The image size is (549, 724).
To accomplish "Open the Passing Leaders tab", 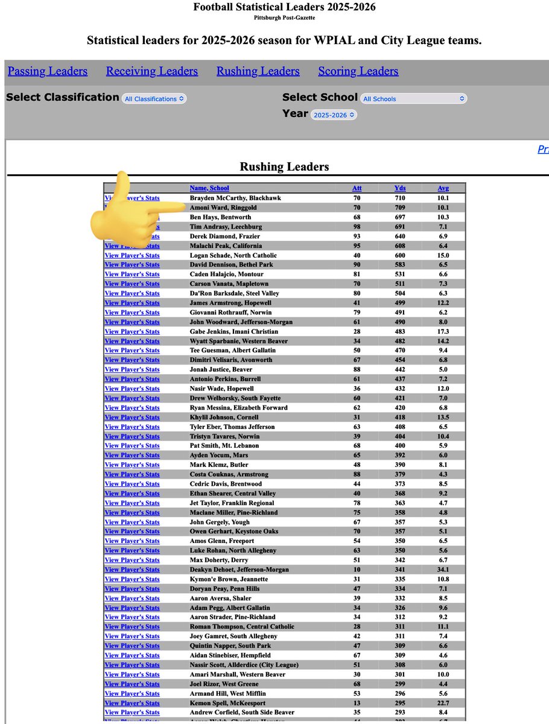I will [x=48, y=71].
